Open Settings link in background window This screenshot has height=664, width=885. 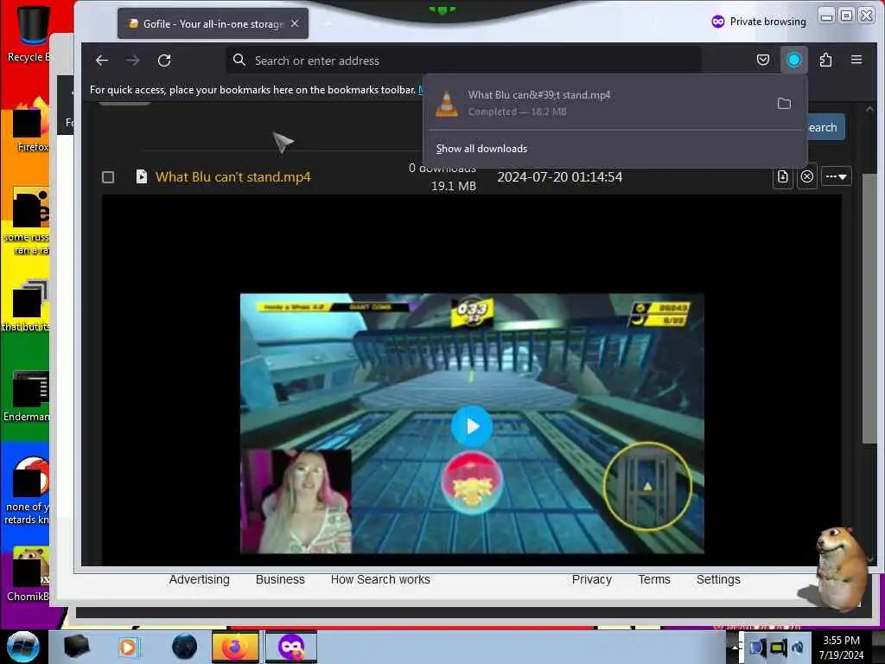click(x=718, y=579)
